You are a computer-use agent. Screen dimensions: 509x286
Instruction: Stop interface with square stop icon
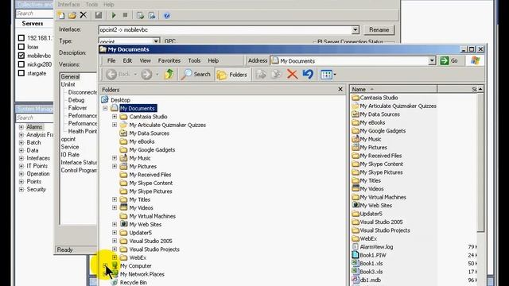point(125,15)
